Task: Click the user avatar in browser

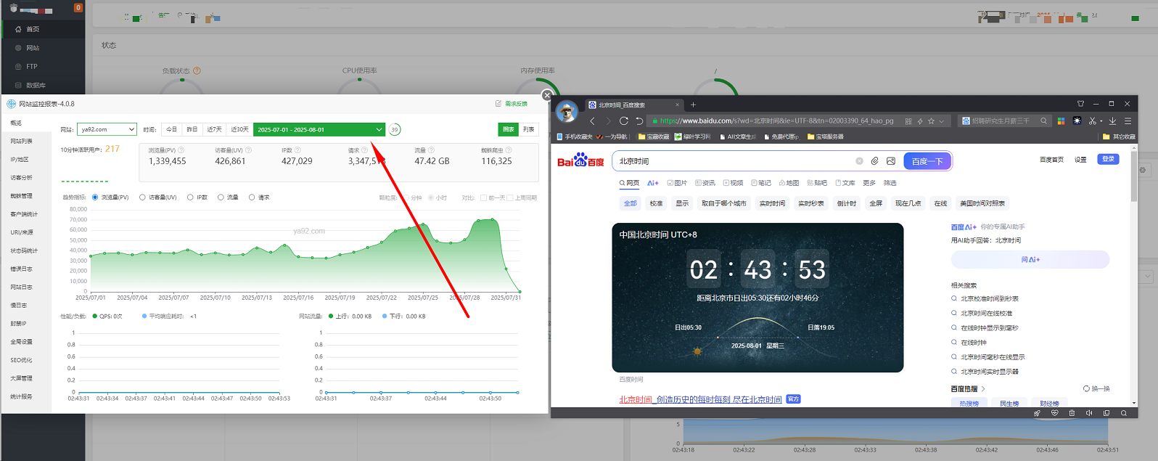Action: click(567, 112)
